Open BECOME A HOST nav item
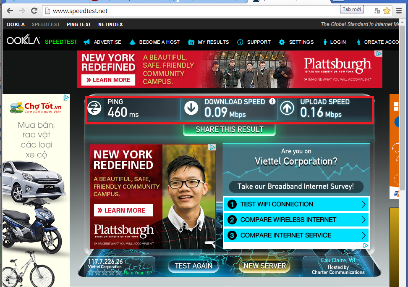This screenshot has height=287, width=408. (159, 42)
